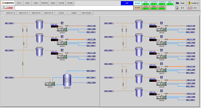Select vacuum pump AVP1312
This screenshot has height=108, width=201.
pyautogui.click(x=62, y=57)
